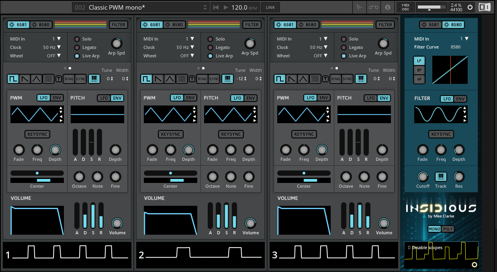Select sawtooth waveform in voice 2
Image resolution: width=497 pixels, height=272 pixels.
[157, 79]
